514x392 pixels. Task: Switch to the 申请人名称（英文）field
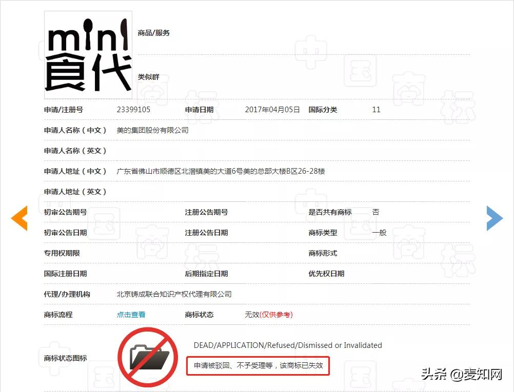[76, 151]
